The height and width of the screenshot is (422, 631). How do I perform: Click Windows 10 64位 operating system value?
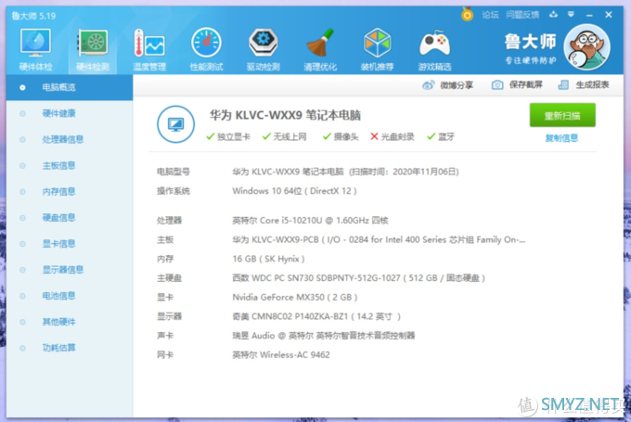(294, 191)
